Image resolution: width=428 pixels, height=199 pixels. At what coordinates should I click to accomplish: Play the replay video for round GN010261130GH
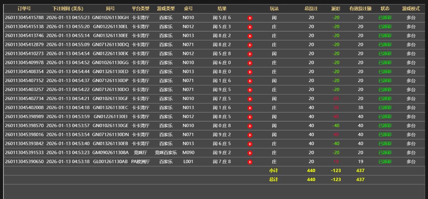click(250, 18)
